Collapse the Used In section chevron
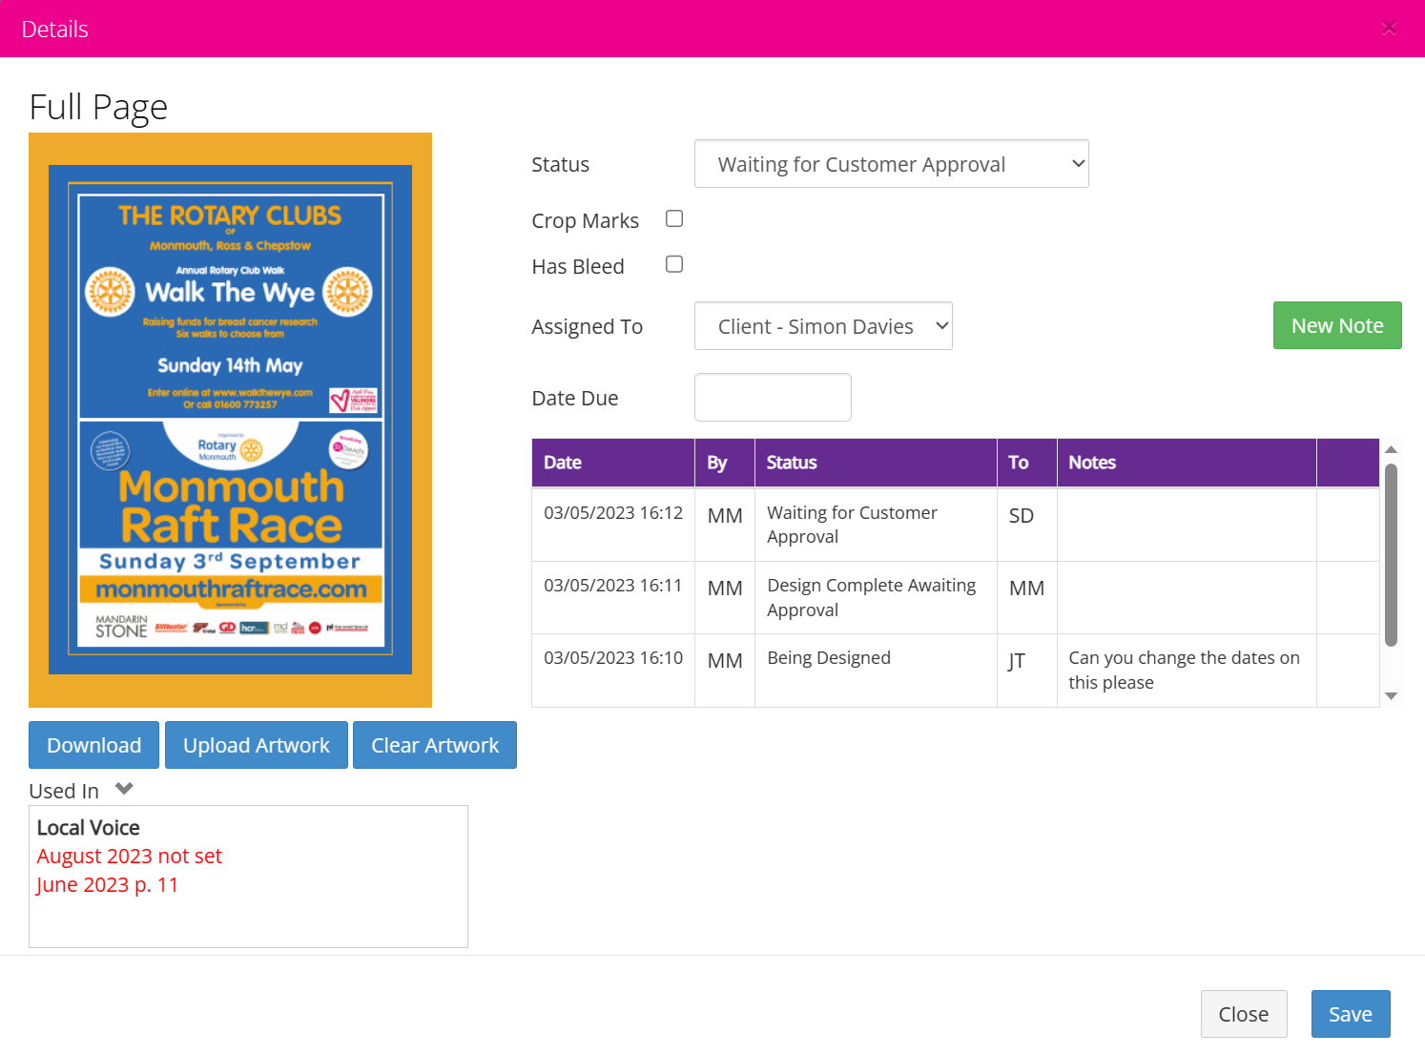1425x1054 pixels. 124,788
